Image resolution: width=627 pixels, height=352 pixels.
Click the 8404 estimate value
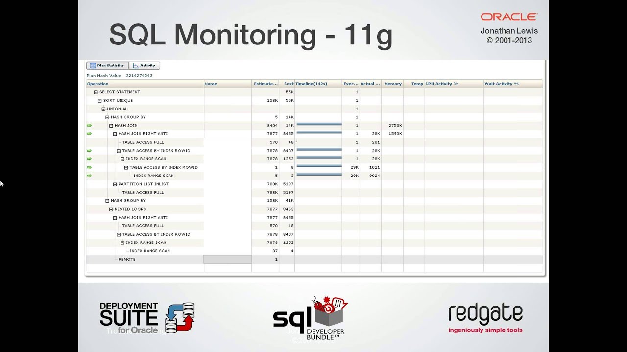(x=272, y=126)
